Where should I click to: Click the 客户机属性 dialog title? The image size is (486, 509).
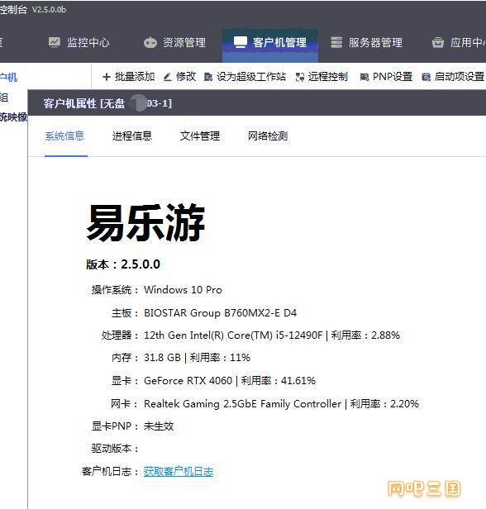coord(107,103)
